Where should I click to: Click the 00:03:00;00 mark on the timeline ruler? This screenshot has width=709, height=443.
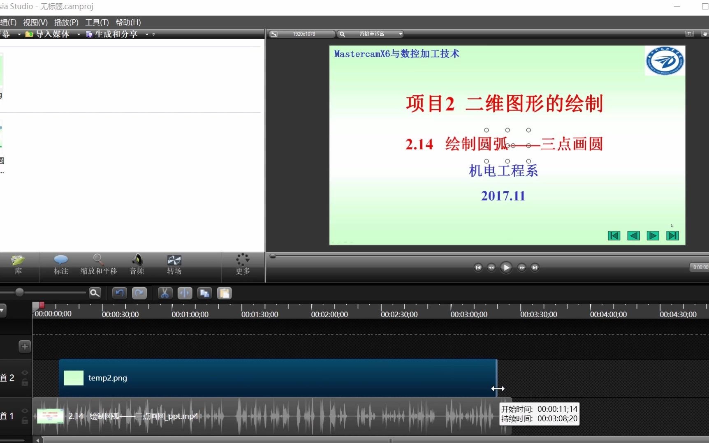[469, 314]
